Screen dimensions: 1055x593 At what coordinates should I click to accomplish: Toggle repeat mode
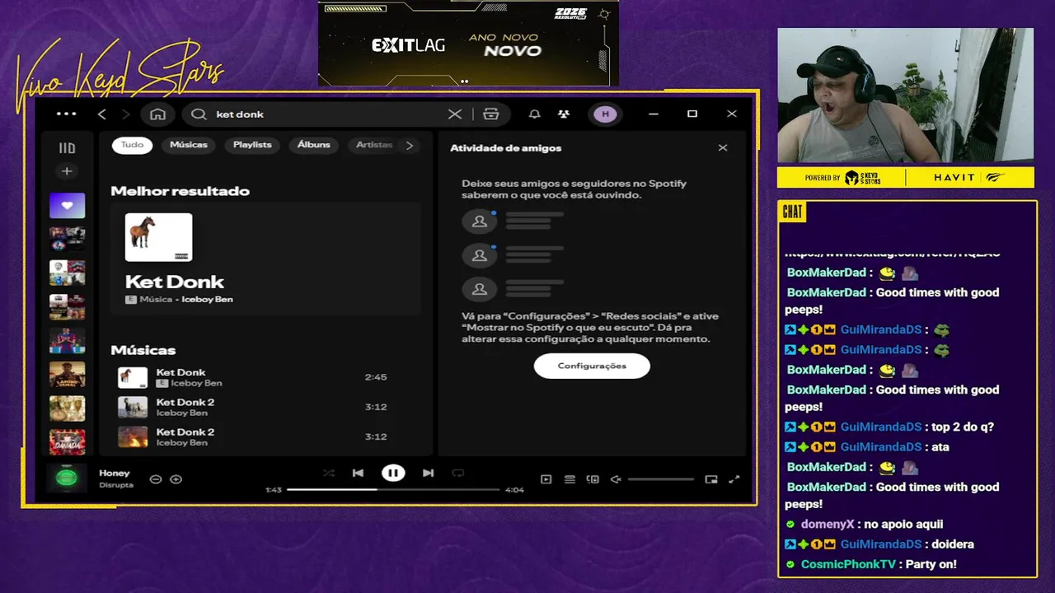(458, 473)
